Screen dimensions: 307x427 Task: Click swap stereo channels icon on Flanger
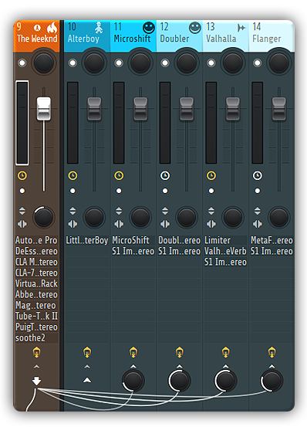point(258,224)
